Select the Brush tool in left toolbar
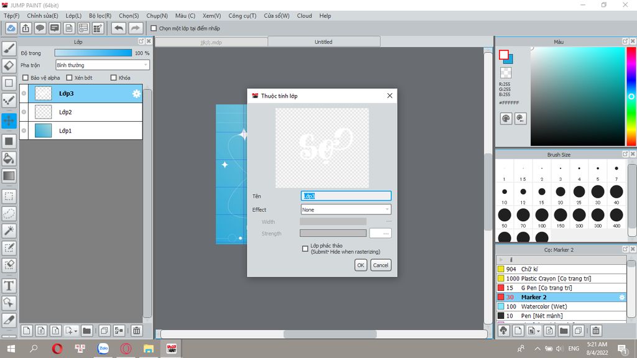Image resolution: width=637 pixels, height=358 pixels. click(9, 48)
